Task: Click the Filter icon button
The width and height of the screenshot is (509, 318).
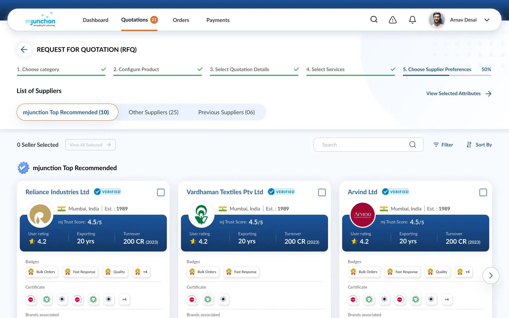Action: 443,145
